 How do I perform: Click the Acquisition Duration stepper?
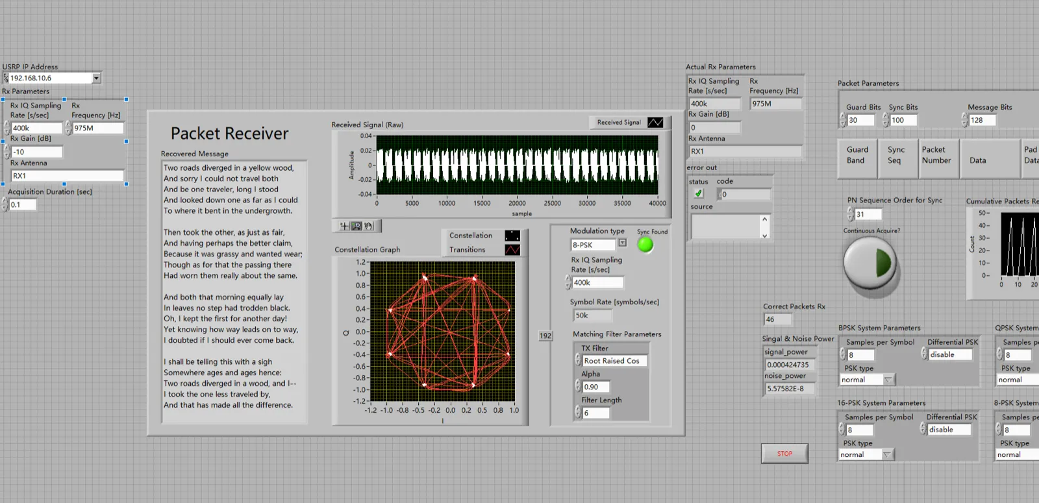5,204
